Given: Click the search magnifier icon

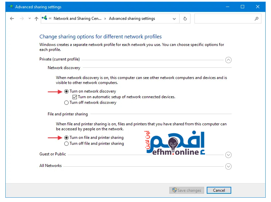Looking at the screenshot, I should pos(256,19).
